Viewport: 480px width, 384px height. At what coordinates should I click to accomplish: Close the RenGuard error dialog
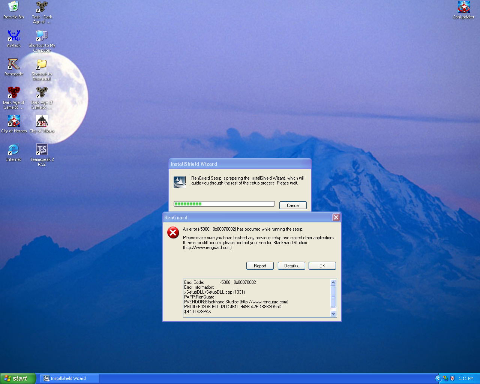(x=336, y=217)
